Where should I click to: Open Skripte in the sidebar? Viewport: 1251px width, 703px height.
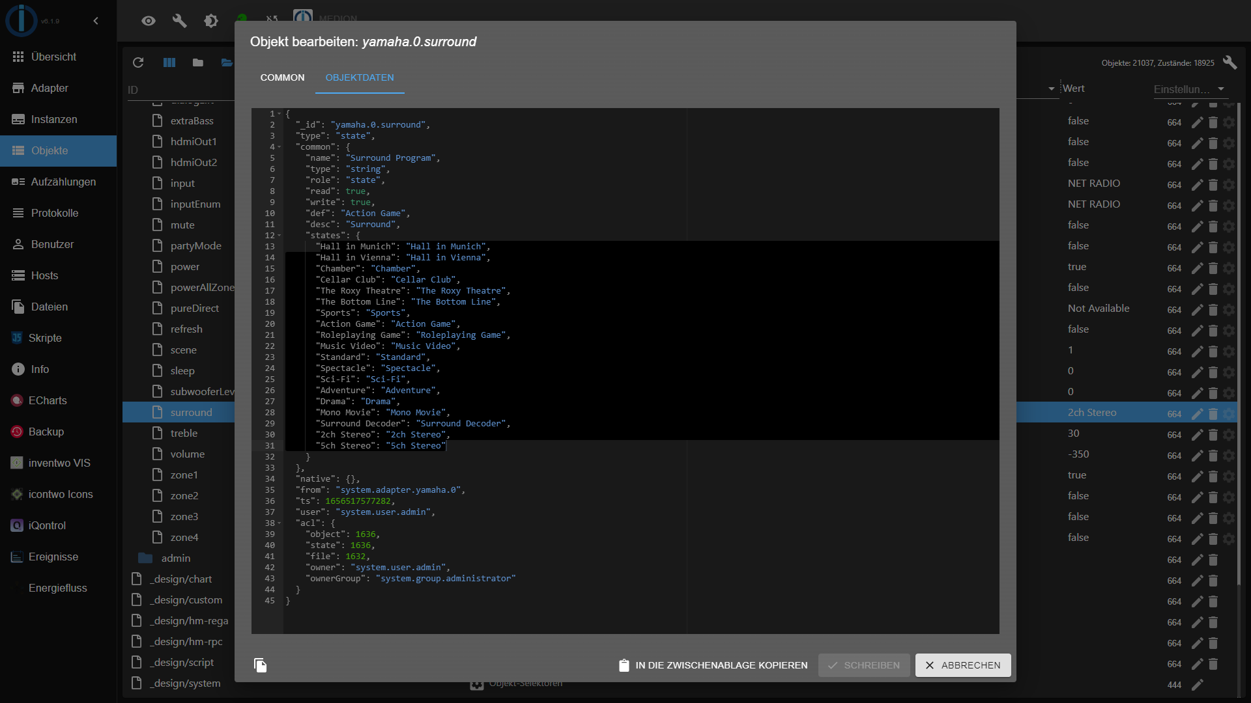pos(59,338)
